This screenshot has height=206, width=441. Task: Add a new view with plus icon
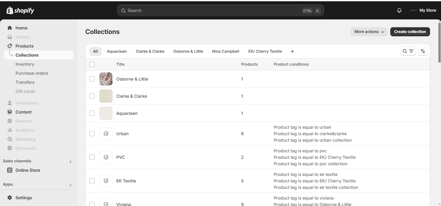tap(292, 51)
